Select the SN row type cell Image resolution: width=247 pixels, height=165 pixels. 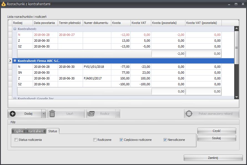pos(25,72)
